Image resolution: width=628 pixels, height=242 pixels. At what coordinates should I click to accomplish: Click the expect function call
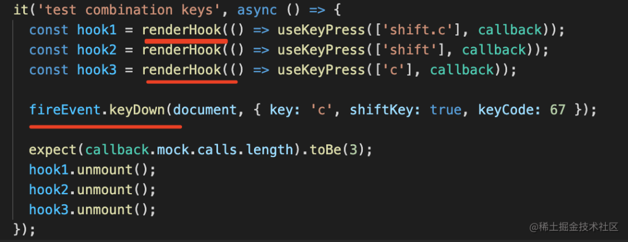pos(53,150)
